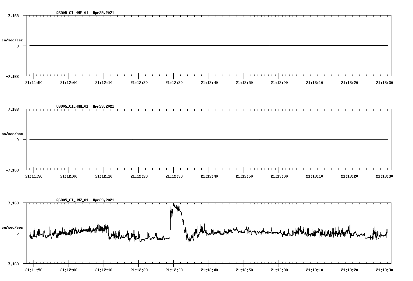Click the 21:11:50 tick label on top plot
Image resolution: width=413 pixels, height=281 pixels.
tap(34, 82)
